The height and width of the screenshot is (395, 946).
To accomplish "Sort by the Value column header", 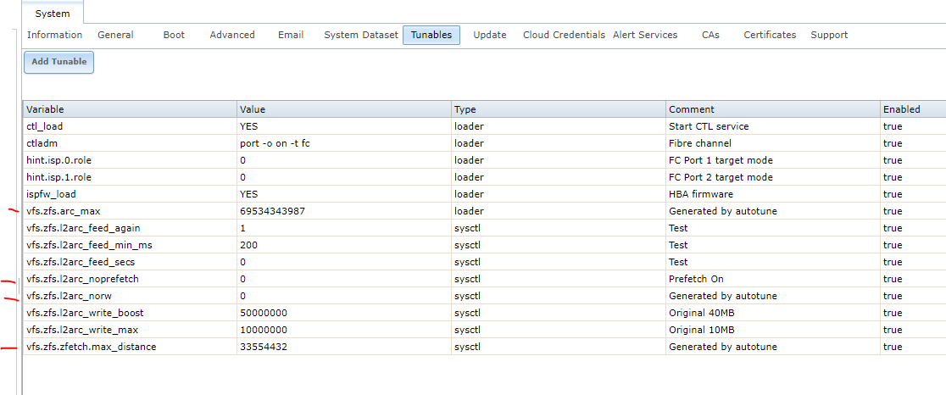I will click(344, 109).
